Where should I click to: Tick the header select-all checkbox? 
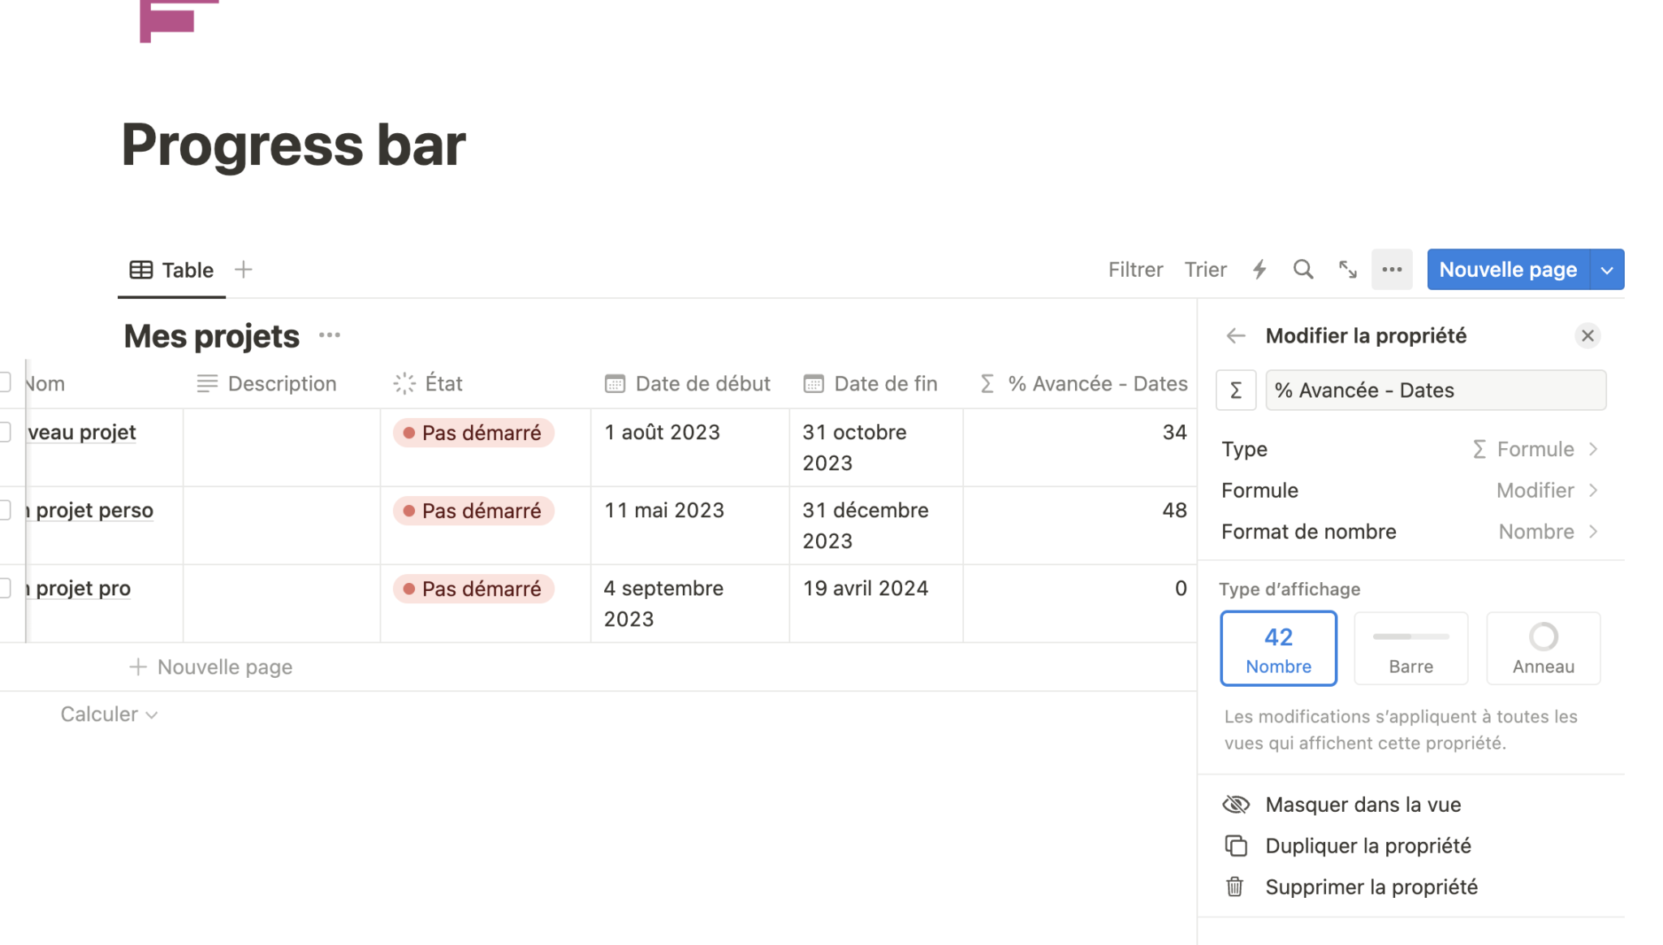5,382
